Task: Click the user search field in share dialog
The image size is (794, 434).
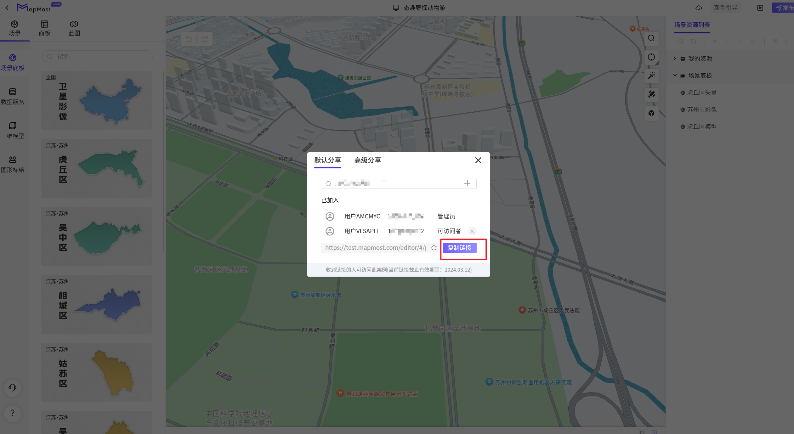Action: 398,183
